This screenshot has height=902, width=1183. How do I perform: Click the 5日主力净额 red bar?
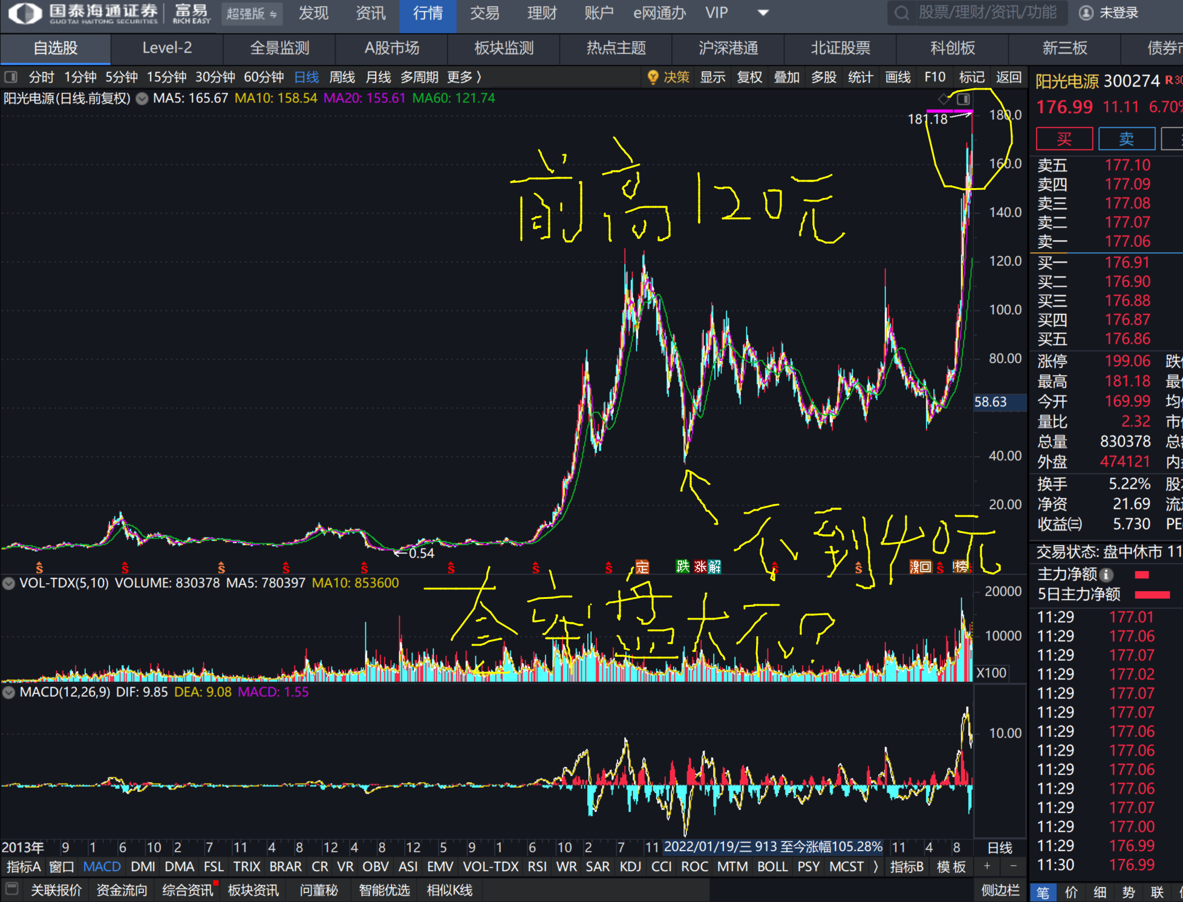coord(1152,595)
